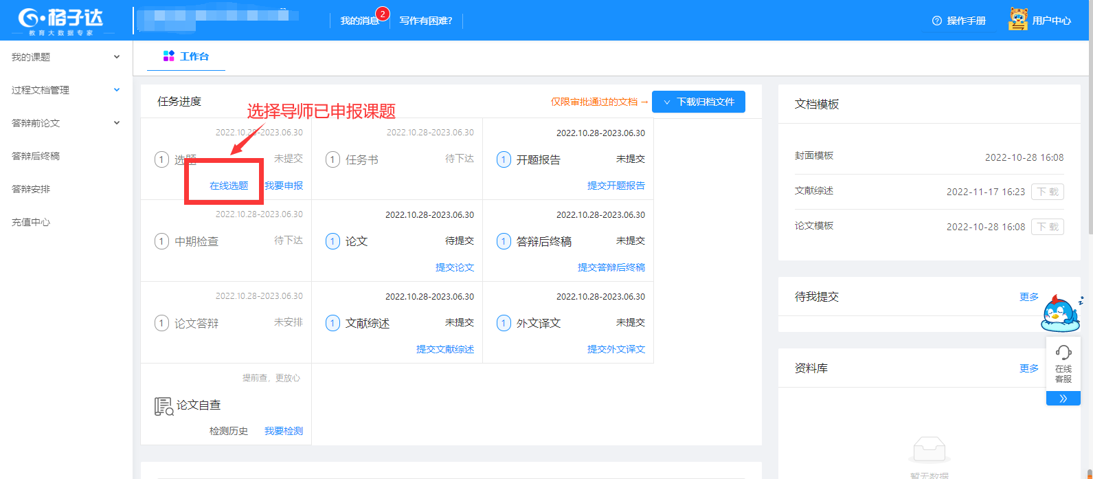Open 在线客服 headset support
The width and height of the screenshot is (1093, 479).
[1063, 364]
